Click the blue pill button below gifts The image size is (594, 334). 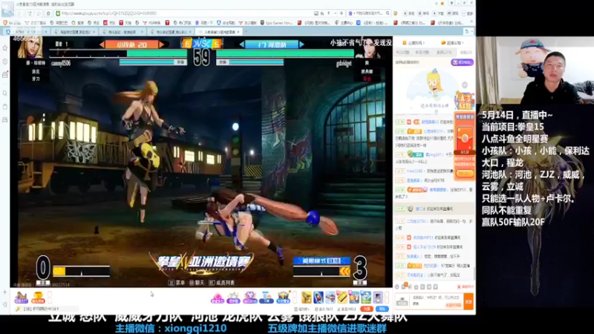pos(382,309)
